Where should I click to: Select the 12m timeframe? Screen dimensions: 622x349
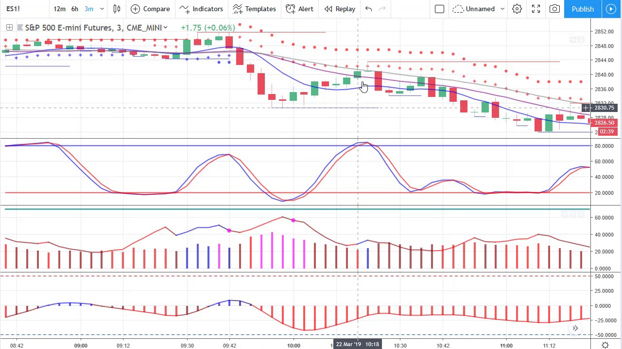[x=59, y=9]
